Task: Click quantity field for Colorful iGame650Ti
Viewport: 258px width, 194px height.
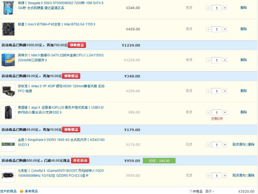Action: tap(216, 176)
